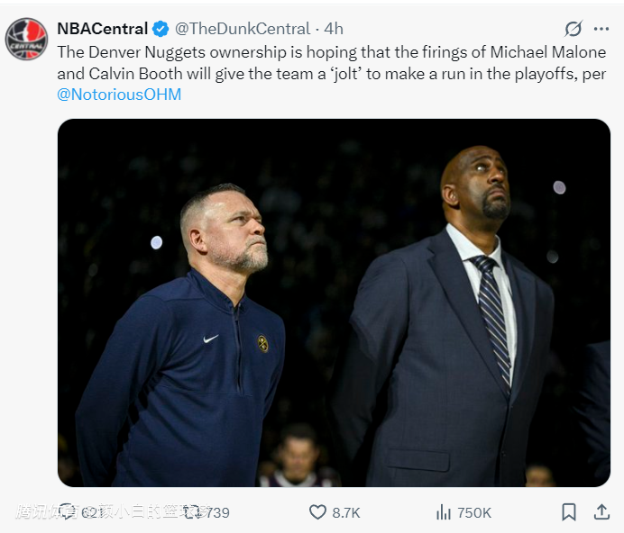Enlarge the Malone and Booth photo

334,303
